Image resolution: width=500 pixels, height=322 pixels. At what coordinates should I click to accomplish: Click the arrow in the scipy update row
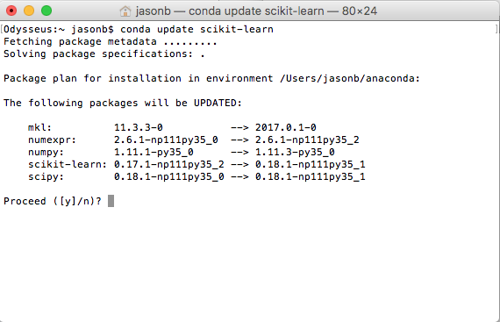point(239,176)
